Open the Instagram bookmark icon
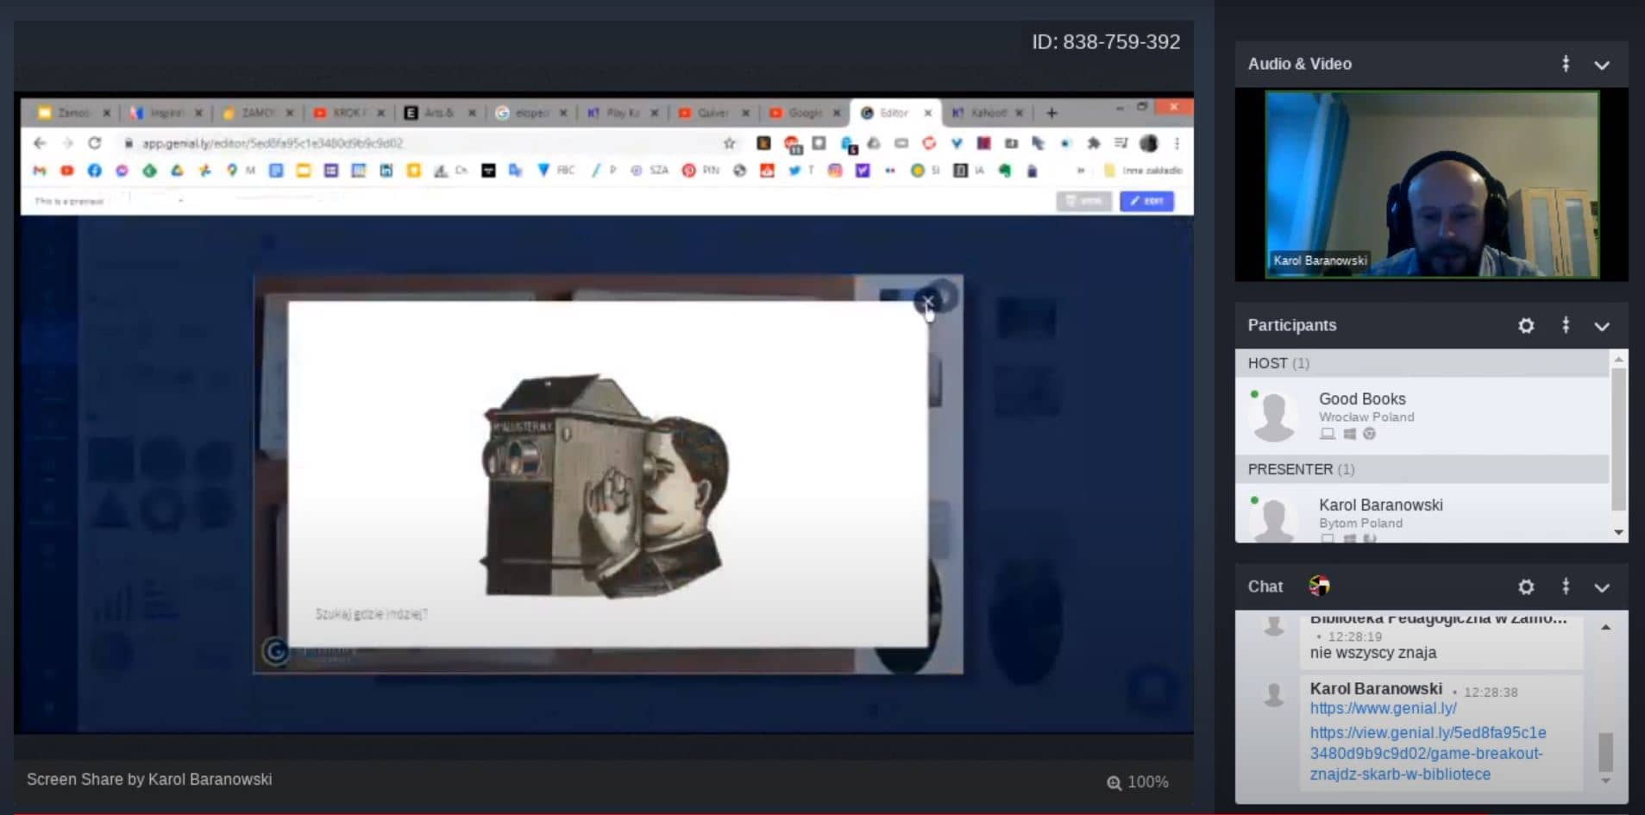The image size is (1645, 815). click(x=834, y=171)
